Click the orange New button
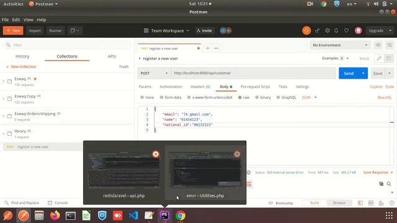 point(13,30)
